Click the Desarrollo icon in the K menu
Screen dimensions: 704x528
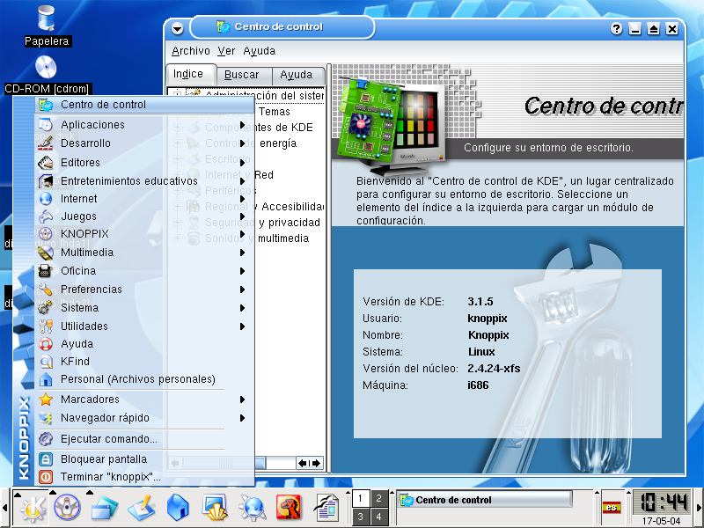point(46,143)
